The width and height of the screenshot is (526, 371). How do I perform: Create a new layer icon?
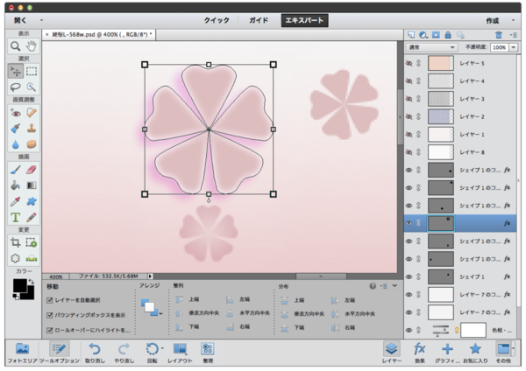[411, 35]
